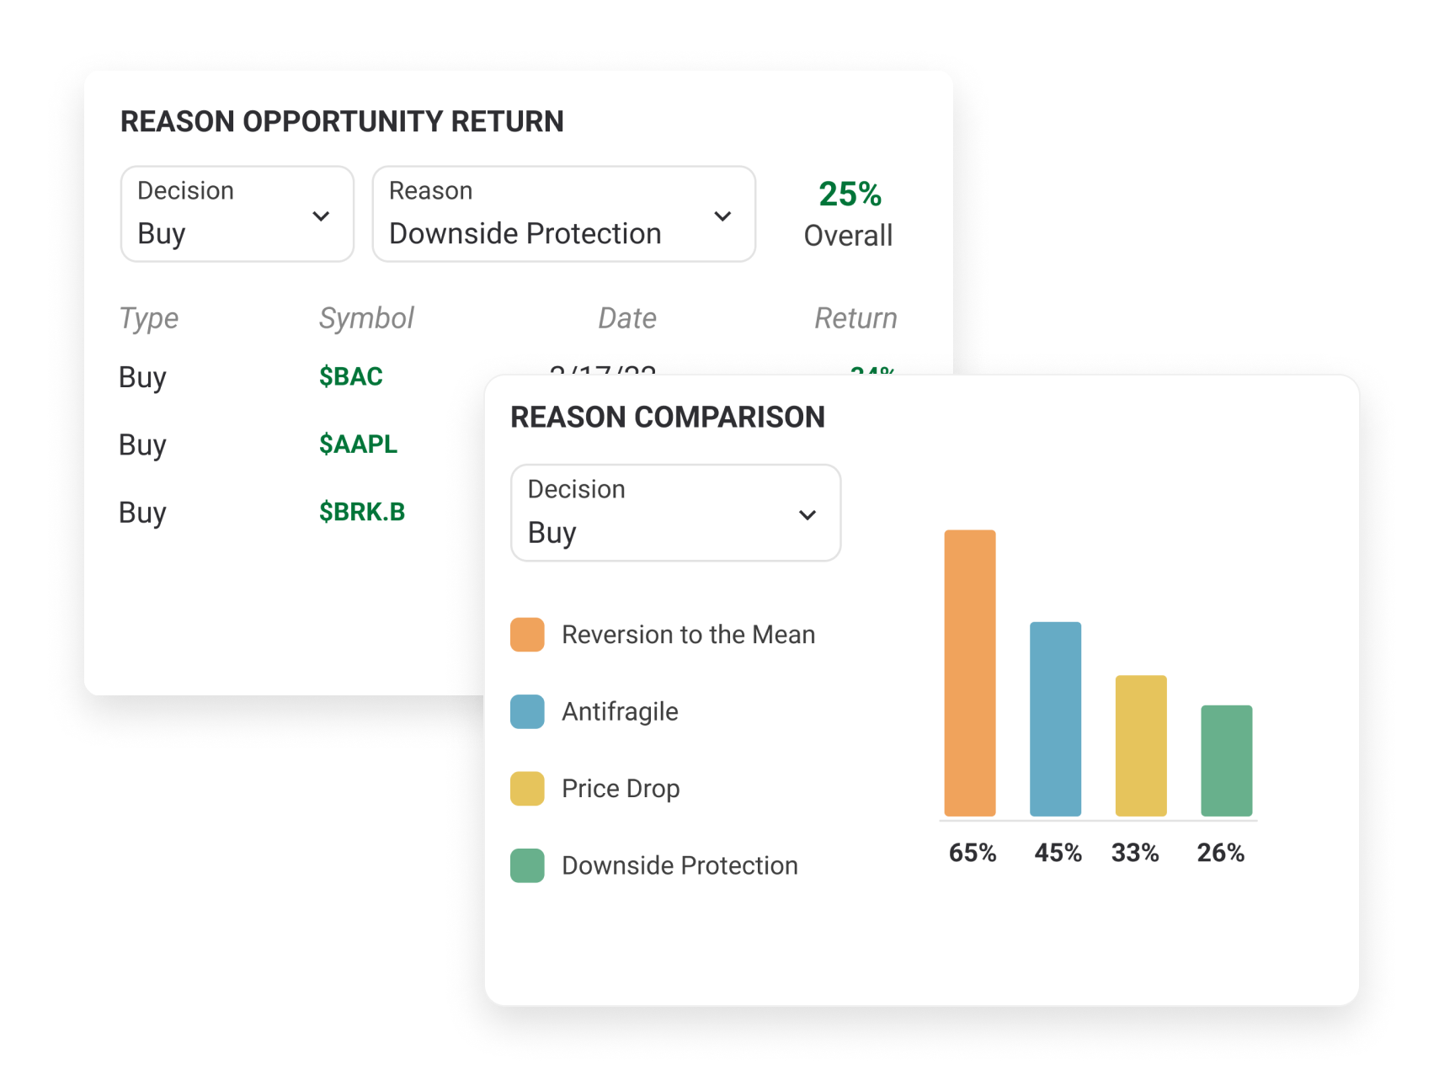Select the yellow 33% bar in chart

point(1141,746)
